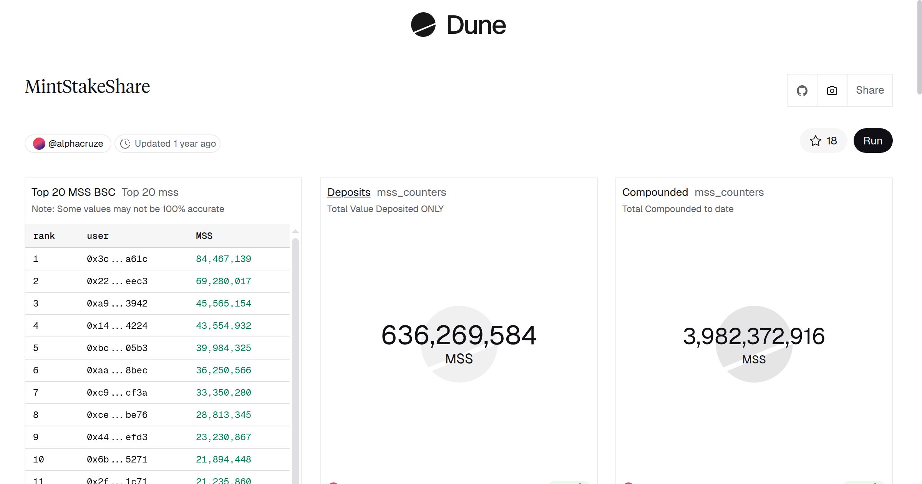Click the Updated 1 year ago badge

pyautogui.click(x=167, y=143)
